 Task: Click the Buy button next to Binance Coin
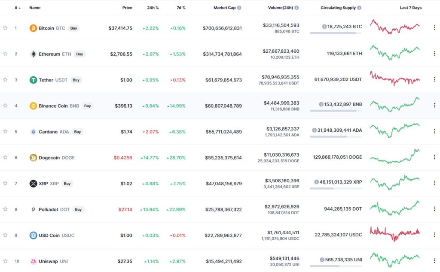pos(88,106)
